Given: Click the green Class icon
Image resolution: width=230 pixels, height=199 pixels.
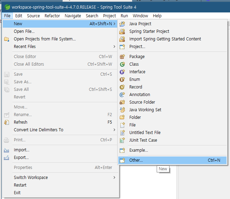Looking at the screenshot, I should point(122,64).
